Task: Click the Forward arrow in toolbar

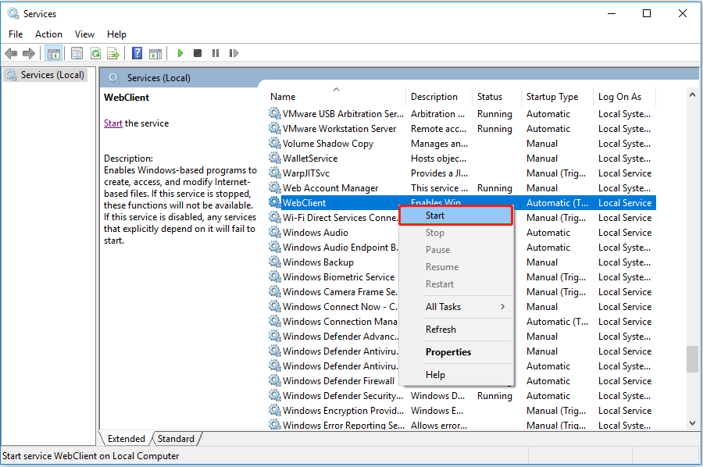Action: coord(29,54)
